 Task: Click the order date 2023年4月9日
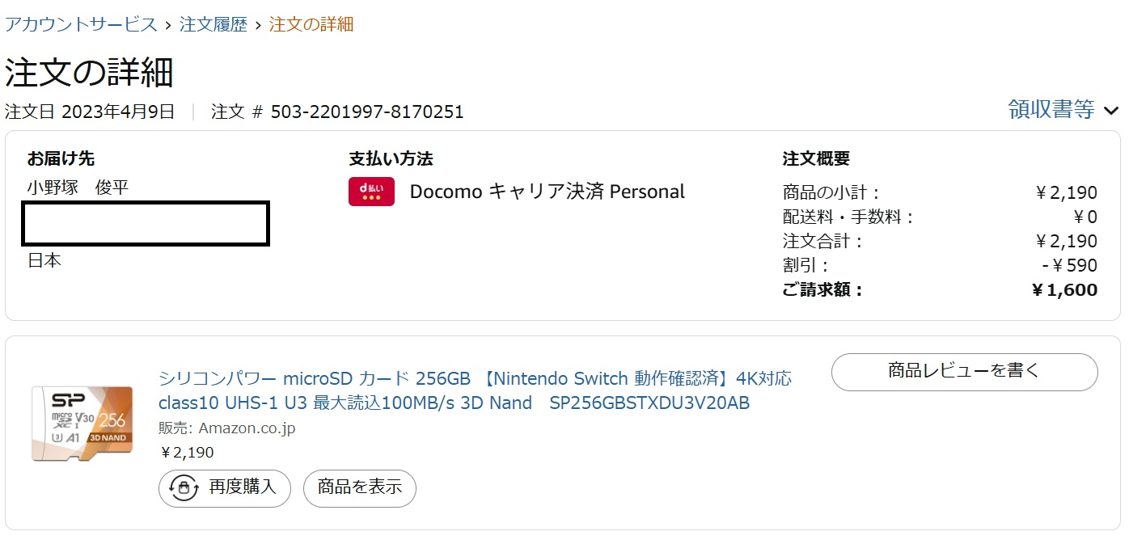[x=118, y=112]
